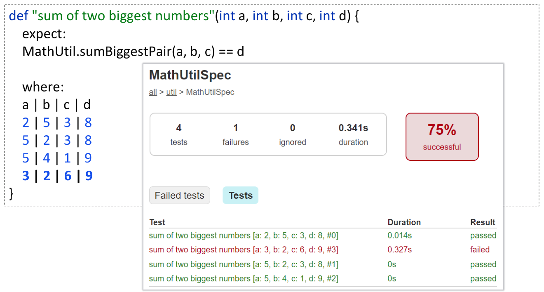The height and width of the screenshot is (292, 544).
Task: Select the Tests tab
Action: click(240, 195)
